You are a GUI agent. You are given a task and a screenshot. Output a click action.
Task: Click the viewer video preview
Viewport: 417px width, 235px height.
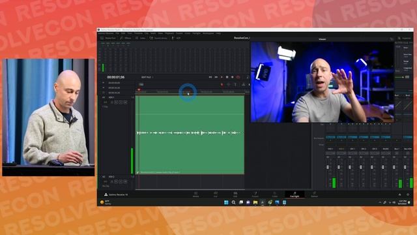322,82
